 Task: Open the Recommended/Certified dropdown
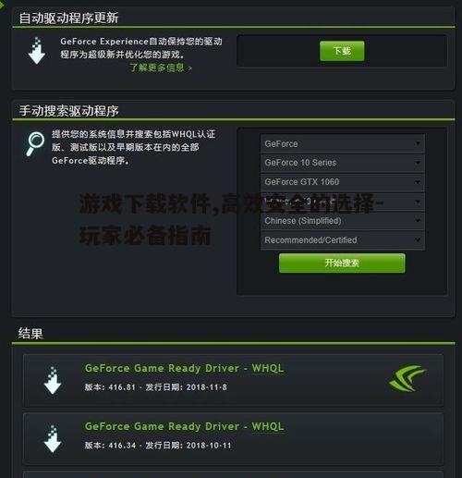[342, 240]
